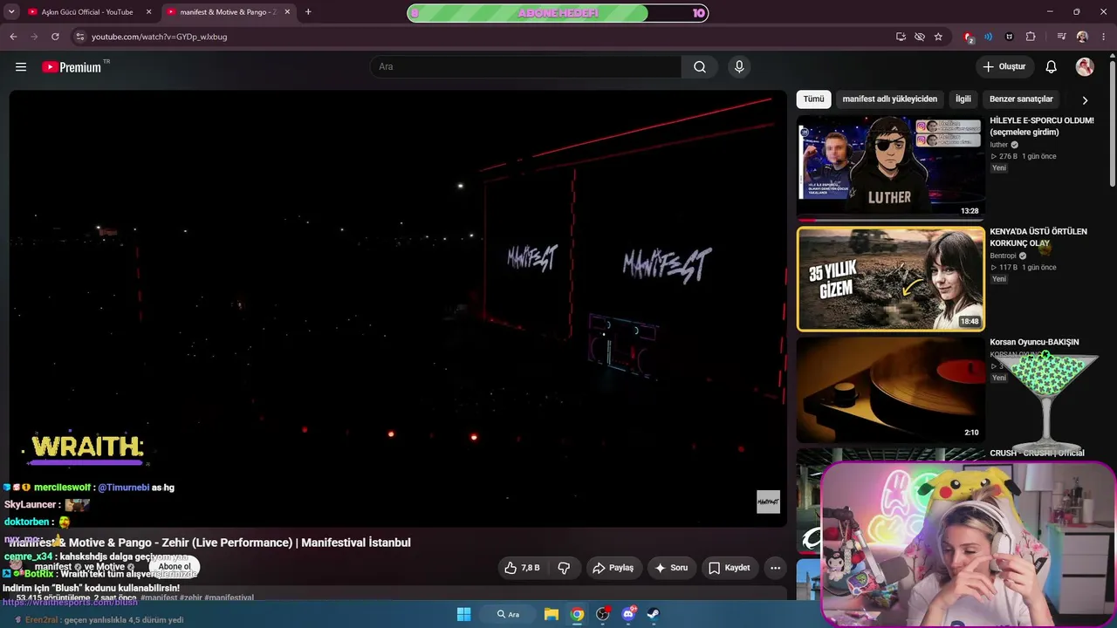Open Chrome three-dot main menu
The height and width of the screenshot is (628, 1117).
[x=1103, y=37]
